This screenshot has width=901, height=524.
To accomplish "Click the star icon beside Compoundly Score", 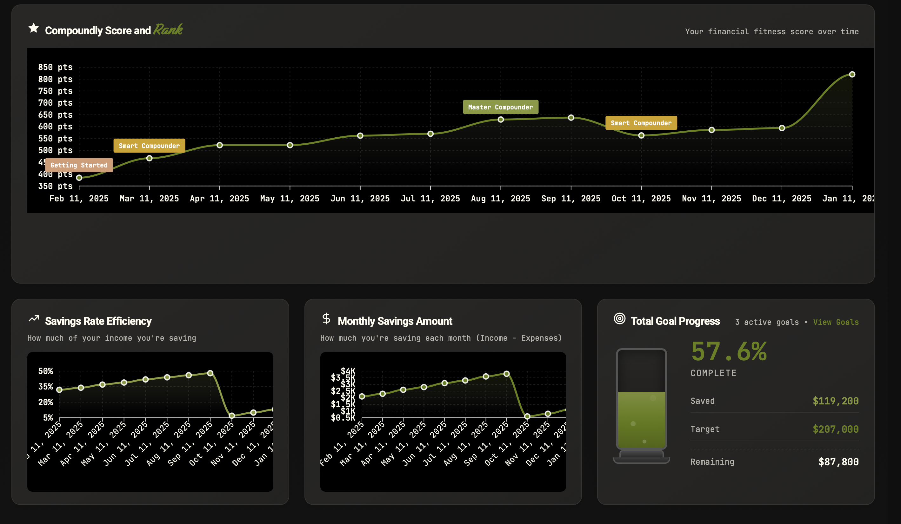I will (x=34, y=28).
